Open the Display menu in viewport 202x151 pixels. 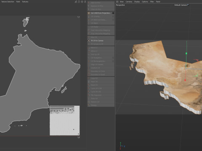(x=137, y=2)
